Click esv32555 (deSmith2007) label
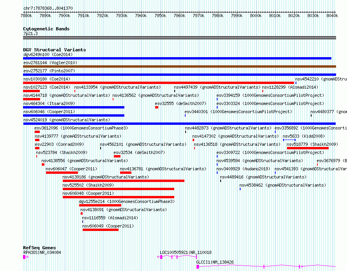347x271 pixels. 181,103
